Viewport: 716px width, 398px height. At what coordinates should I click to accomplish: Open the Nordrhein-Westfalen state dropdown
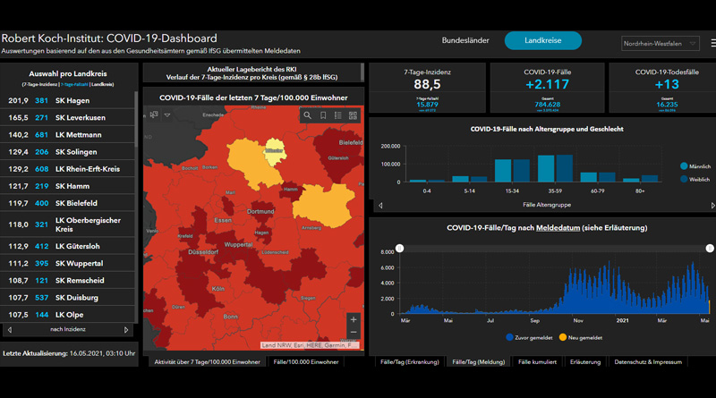pyautogui.click(x=660, y=43)
